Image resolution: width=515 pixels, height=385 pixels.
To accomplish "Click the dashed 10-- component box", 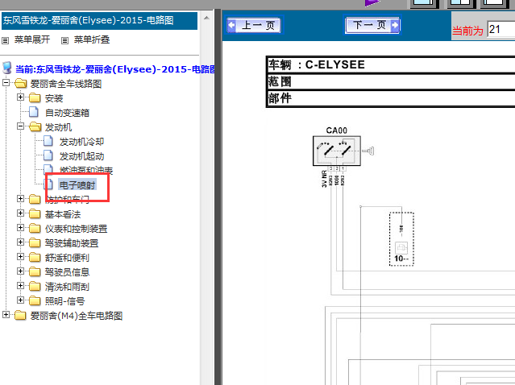I will [x=401, y=238].
